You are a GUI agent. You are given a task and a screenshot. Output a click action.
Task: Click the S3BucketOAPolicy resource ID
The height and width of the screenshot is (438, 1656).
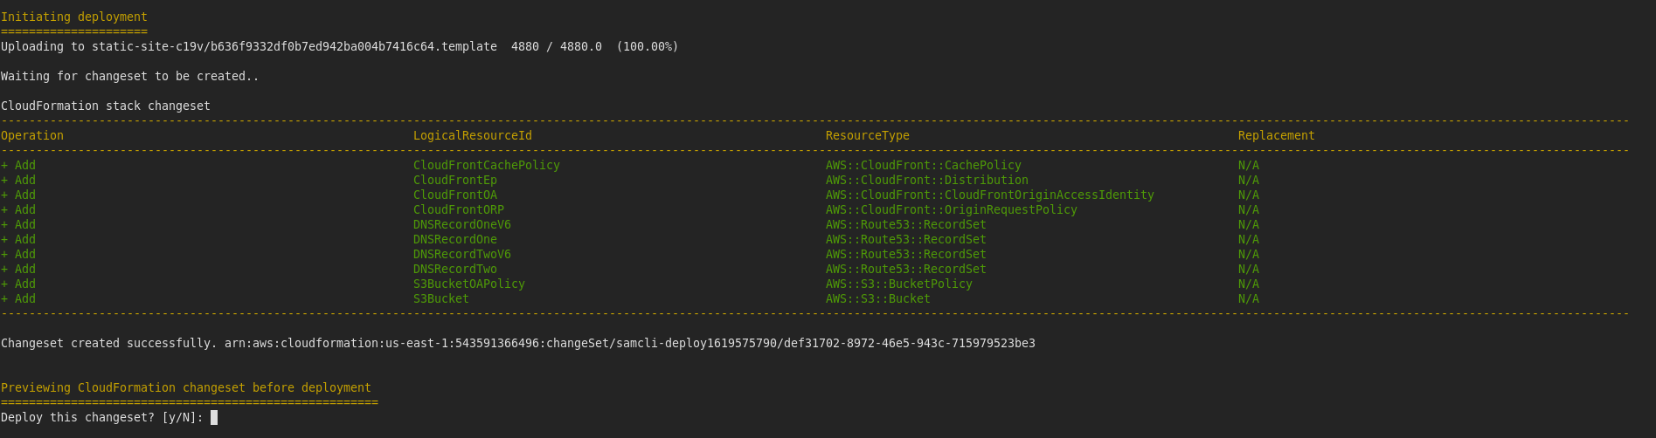coord(468,284)
